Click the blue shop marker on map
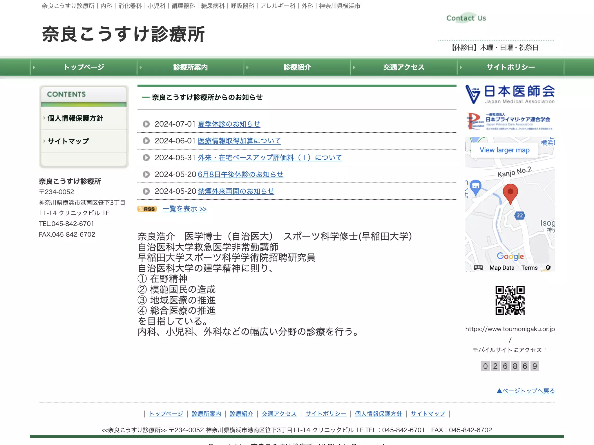The width and height of the screenshot is (594, 445). click(x=476, y=187)
